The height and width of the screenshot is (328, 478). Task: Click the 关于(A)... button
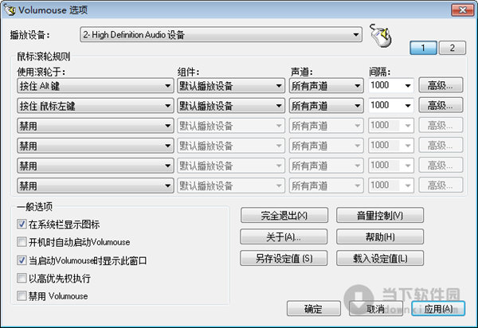(284, 236)
